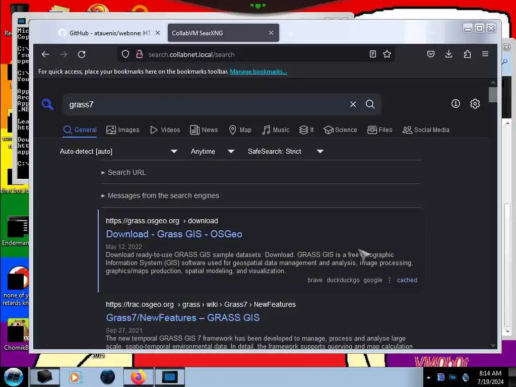Go back with the browser back arrow
The height and width of the screenshot is (387, 516).
point(45,54)
